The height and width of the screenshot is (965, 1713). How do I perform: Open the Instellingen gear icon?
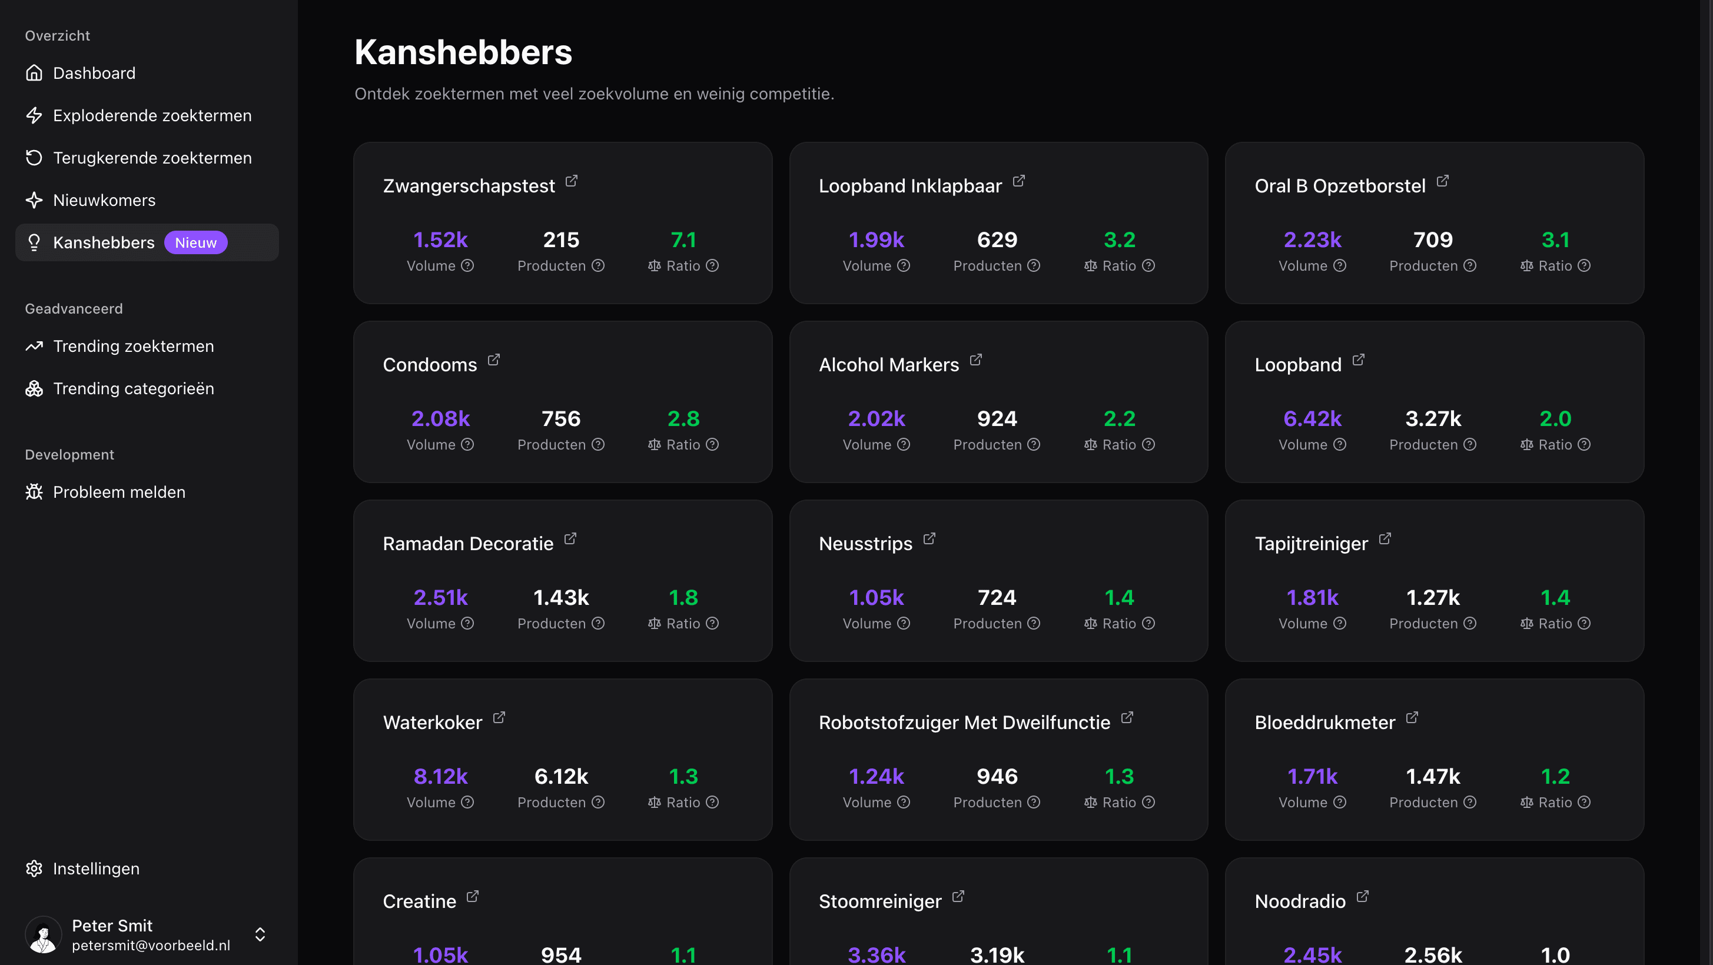[x=34, y=868]
